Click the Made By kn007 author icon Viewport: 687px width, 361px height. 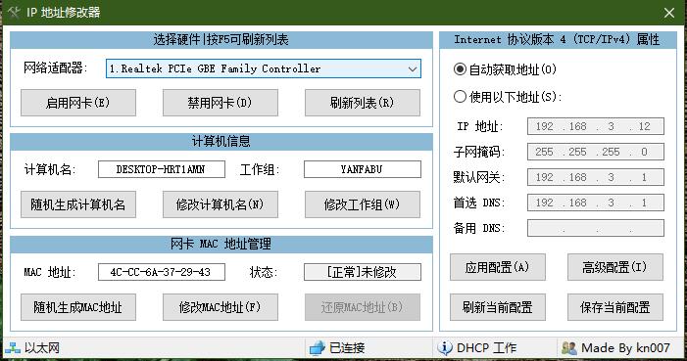[568, 348]
